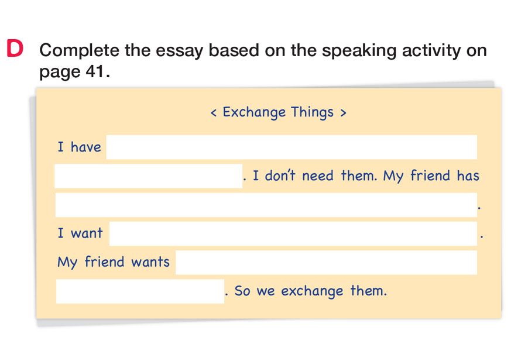Click the long blank below "My friend has"
Screen dimensions: 511x358
tap(266, 205)
